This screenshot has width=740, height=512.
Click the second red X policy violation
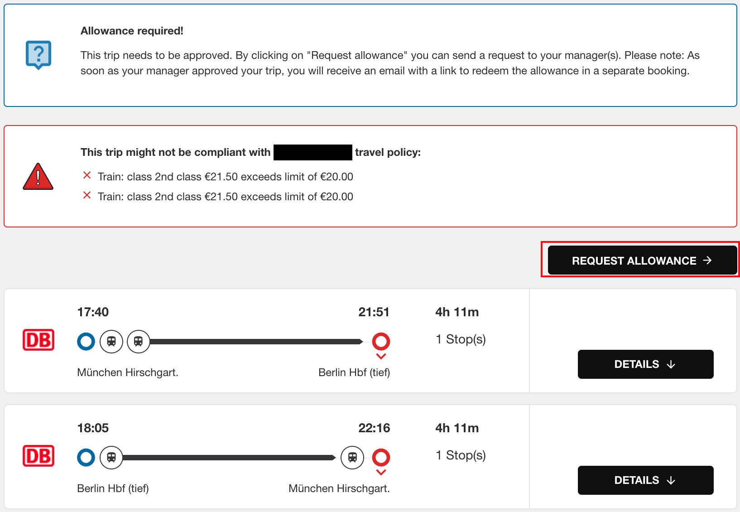pyautogui.click(x=87, y=195)
